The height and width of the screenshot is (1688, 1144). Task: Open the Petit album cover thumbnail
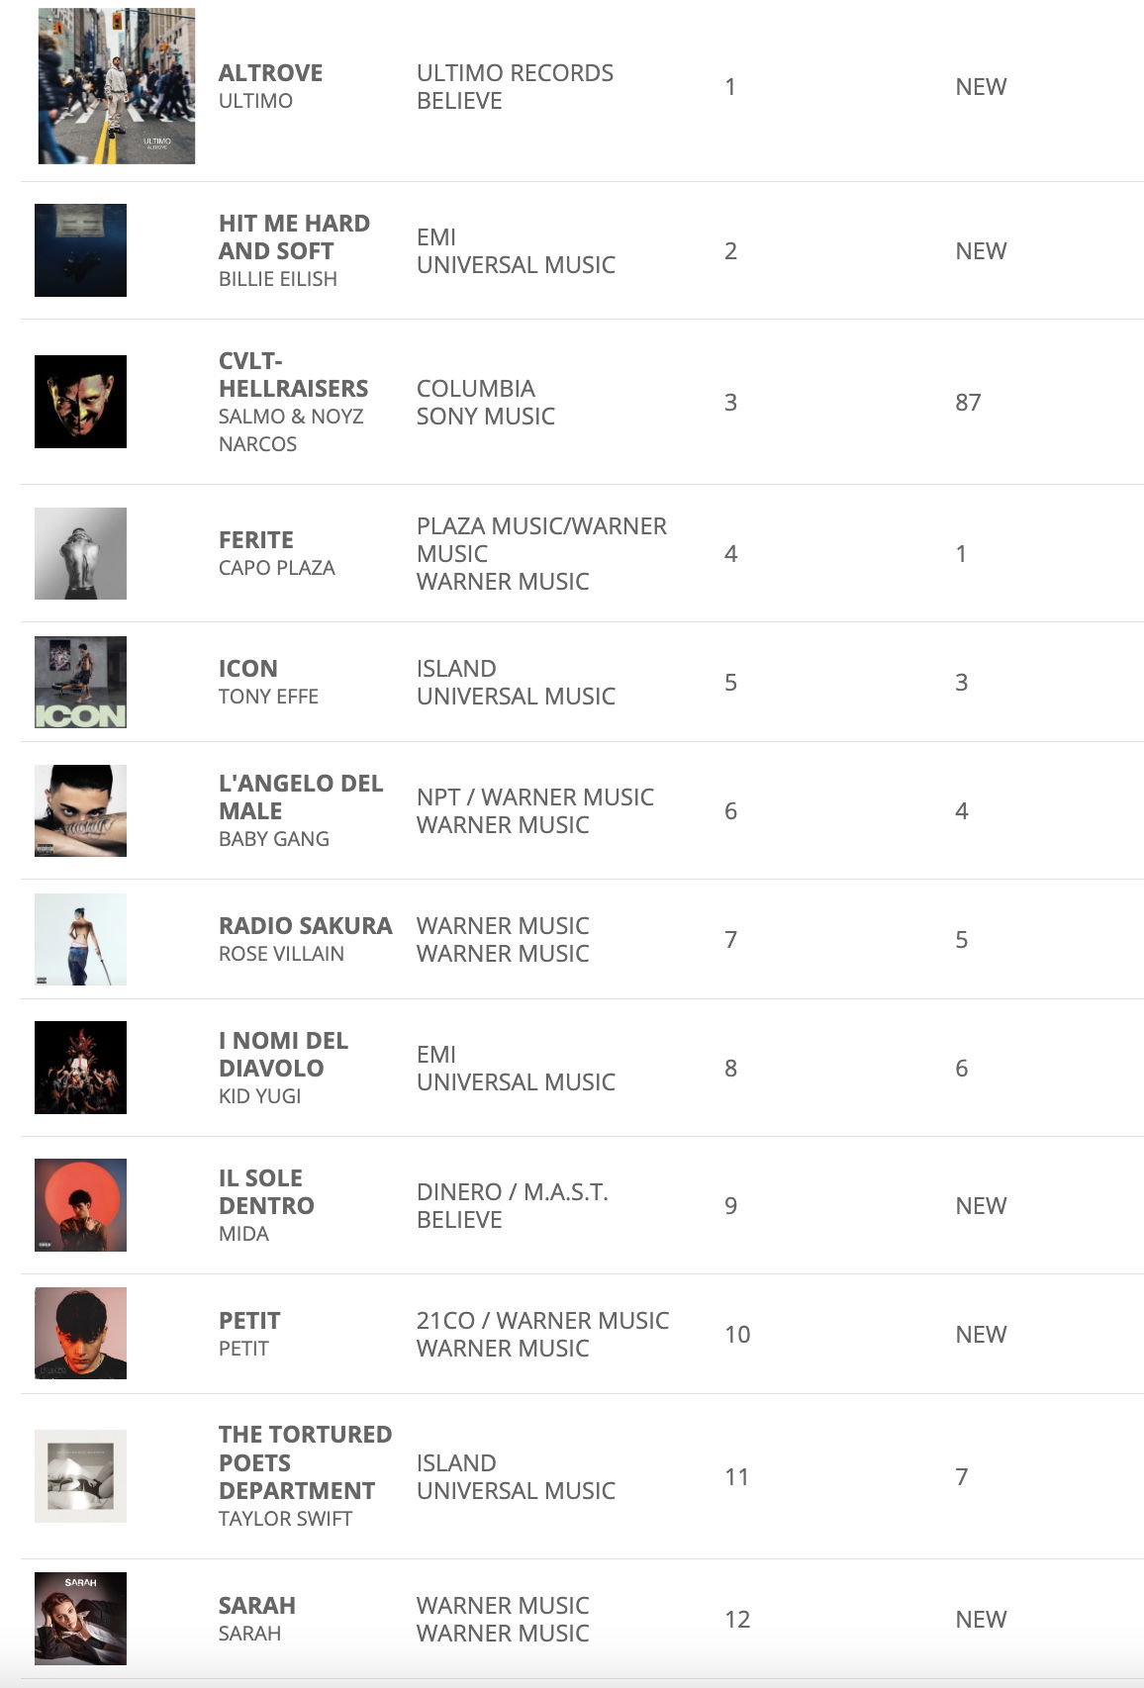(x=80, y=1334)
